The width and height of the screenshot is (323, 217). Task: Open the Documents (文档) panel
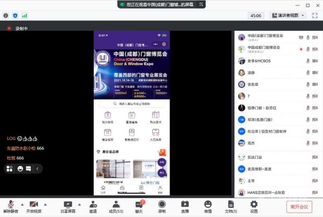pos(230,204)
